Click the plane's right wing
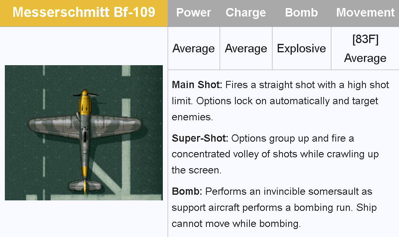 (x=119, y=125)
